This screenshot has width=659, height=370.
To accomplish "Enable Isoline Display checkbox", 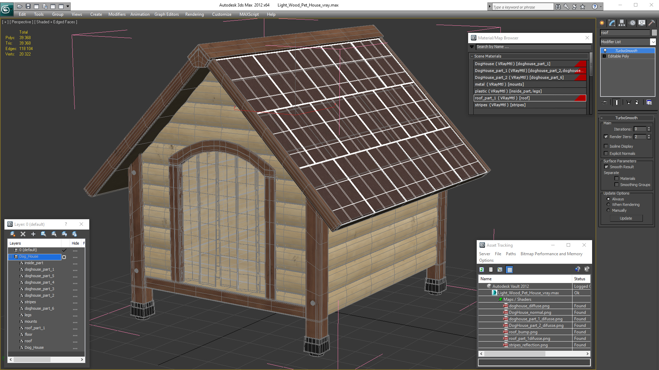I will point(606,146).
